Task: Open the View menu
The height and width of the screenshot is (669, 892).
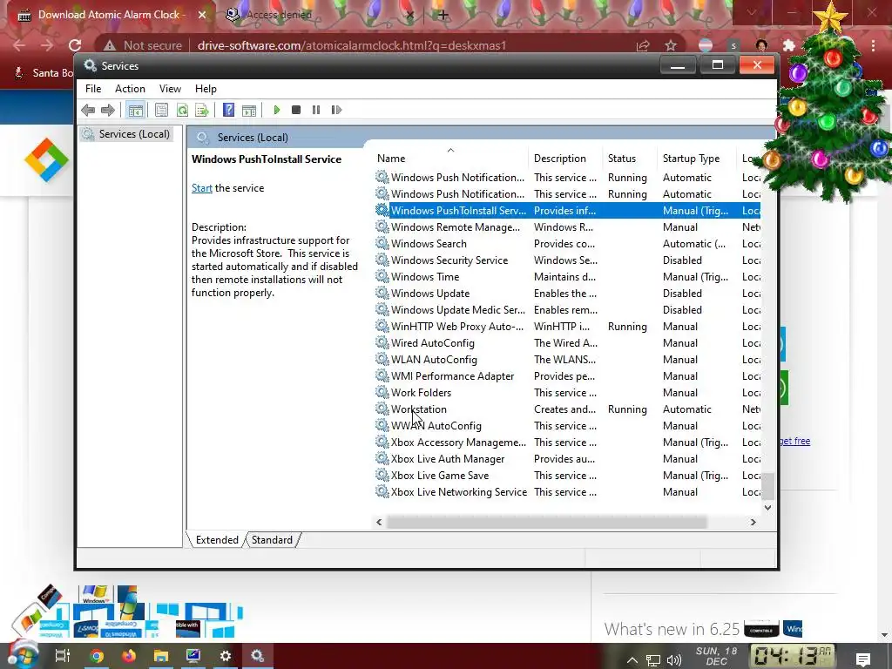Action: [170, 89]
